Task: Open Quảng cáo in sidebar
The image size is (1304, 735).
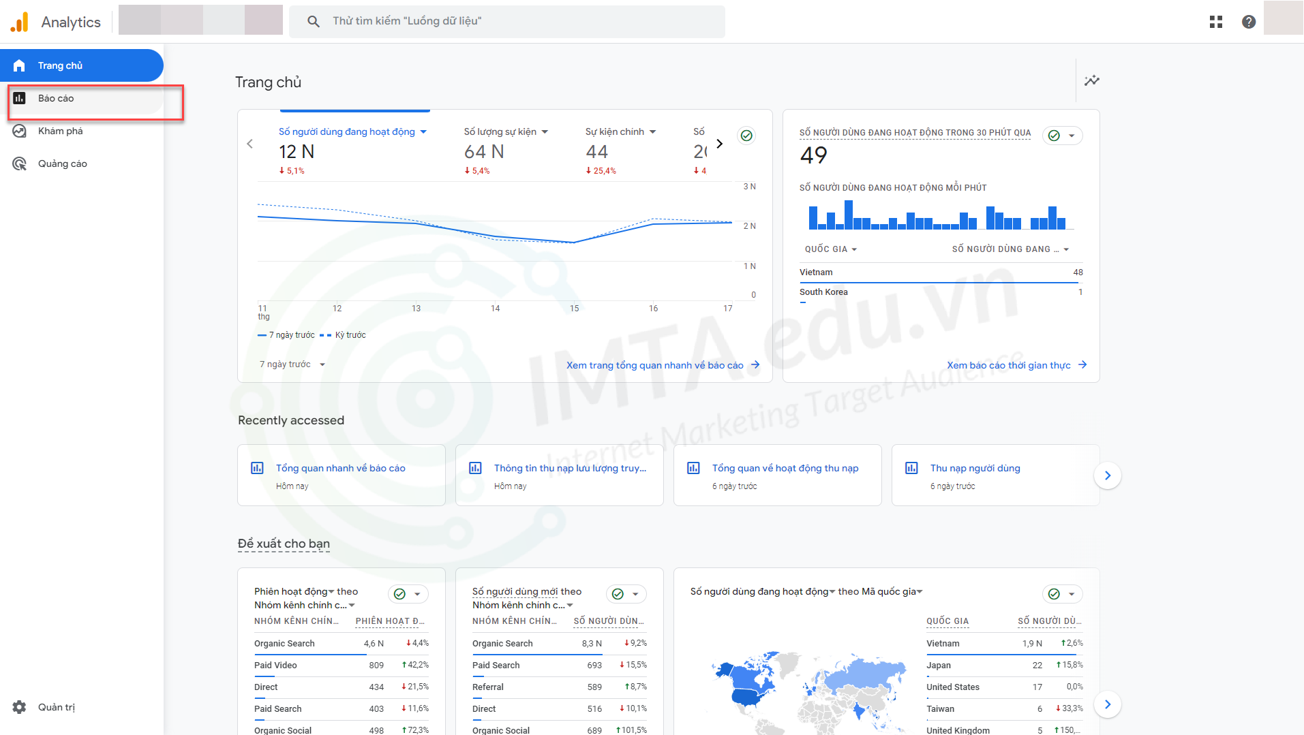Action: click(82, 163)
